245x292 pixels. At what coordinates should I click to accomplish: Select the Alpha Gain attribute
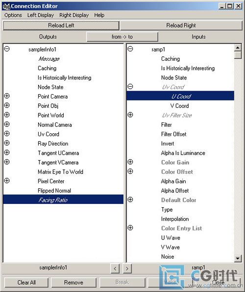(x=173, y=181)
